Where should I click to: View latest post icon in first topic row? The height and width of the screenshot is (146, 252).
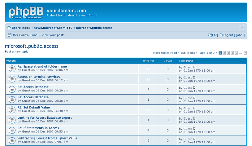click(x=194, y=67)
